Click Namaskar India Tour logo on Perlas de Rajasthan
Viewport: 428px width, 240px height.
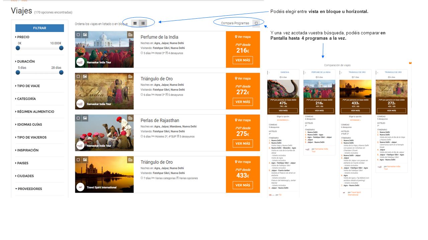pyautogui.click(x=80, y=145)
